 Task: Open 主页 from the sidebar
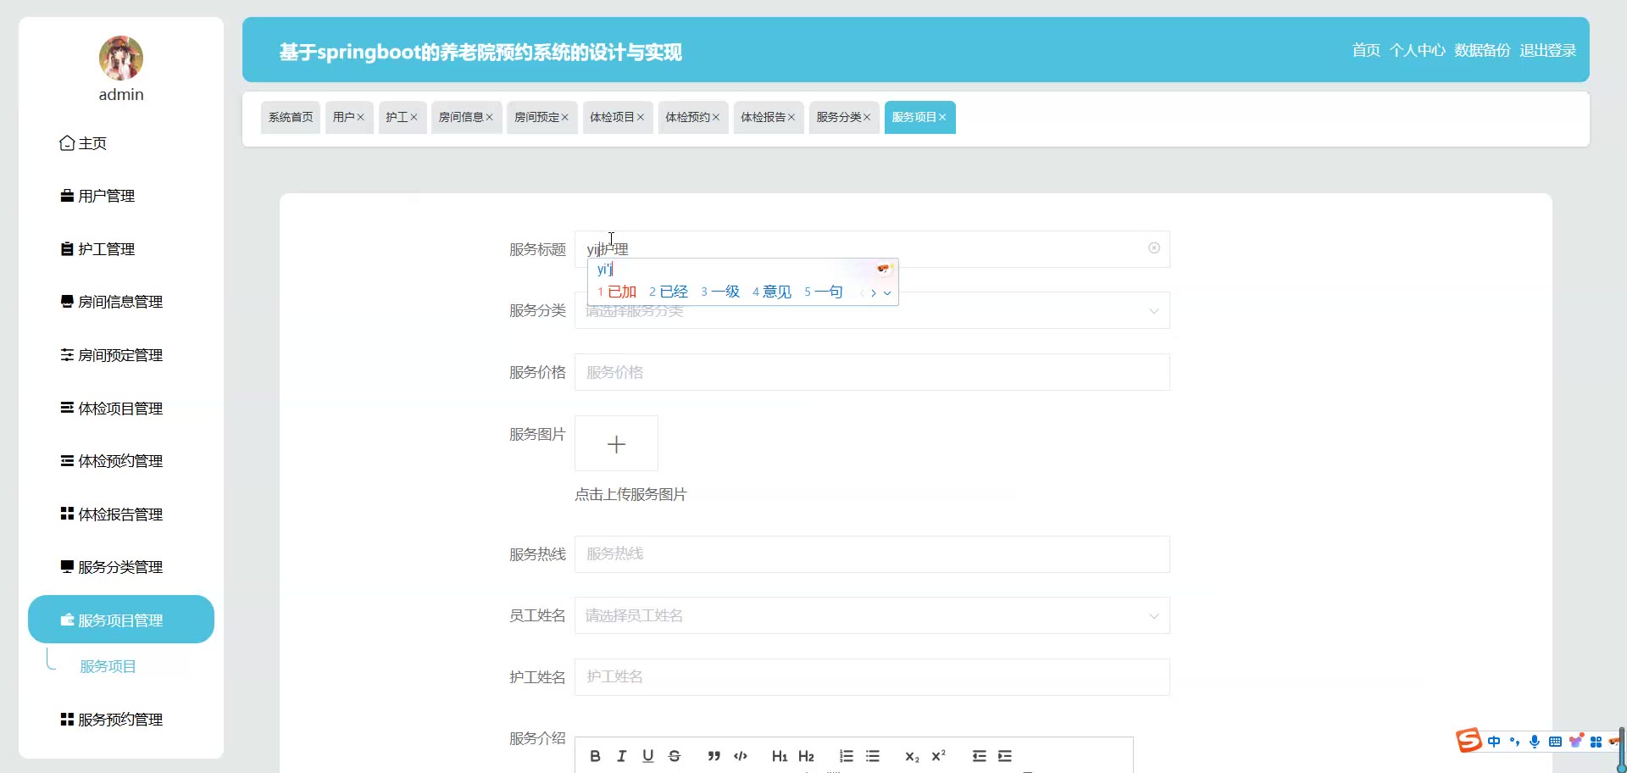click(121, 143)
